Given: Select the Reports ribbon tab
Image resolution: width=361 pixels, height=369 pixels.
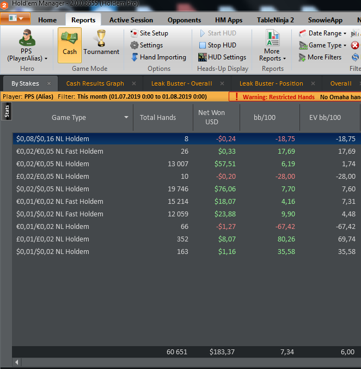Looking at the screenshot, I should (83, 20).
